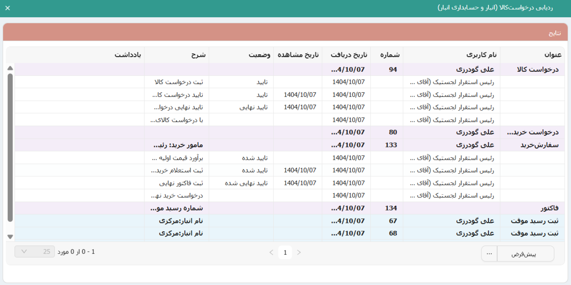Select the سفارش‌خرید row number 133
This screenshot has height=285, width=571.
click(391, 145)
